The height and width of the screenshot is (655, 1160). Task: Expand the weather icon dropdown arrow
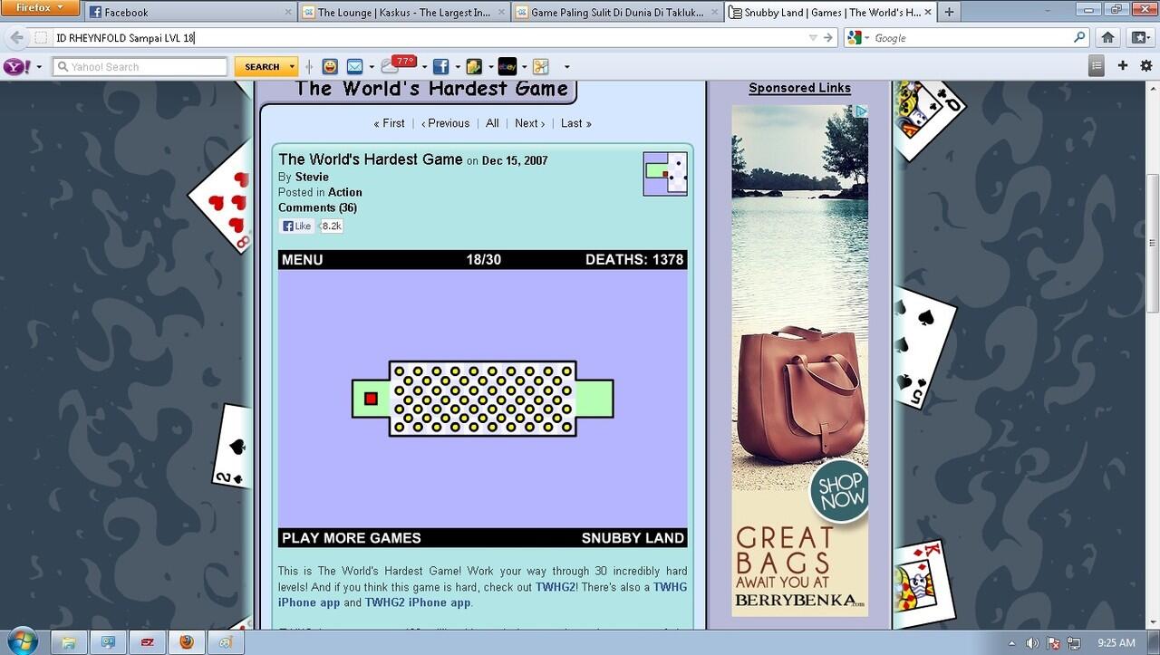[x=422, y=67]
